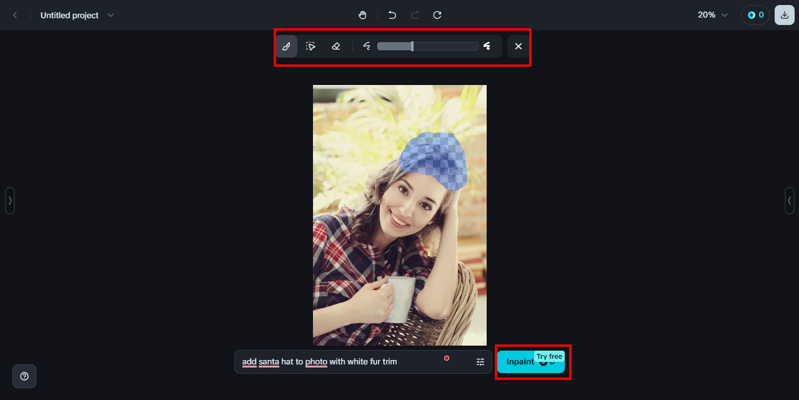
Task: Open the 20% zoom level dropdown
Action: tap(713, 15)
